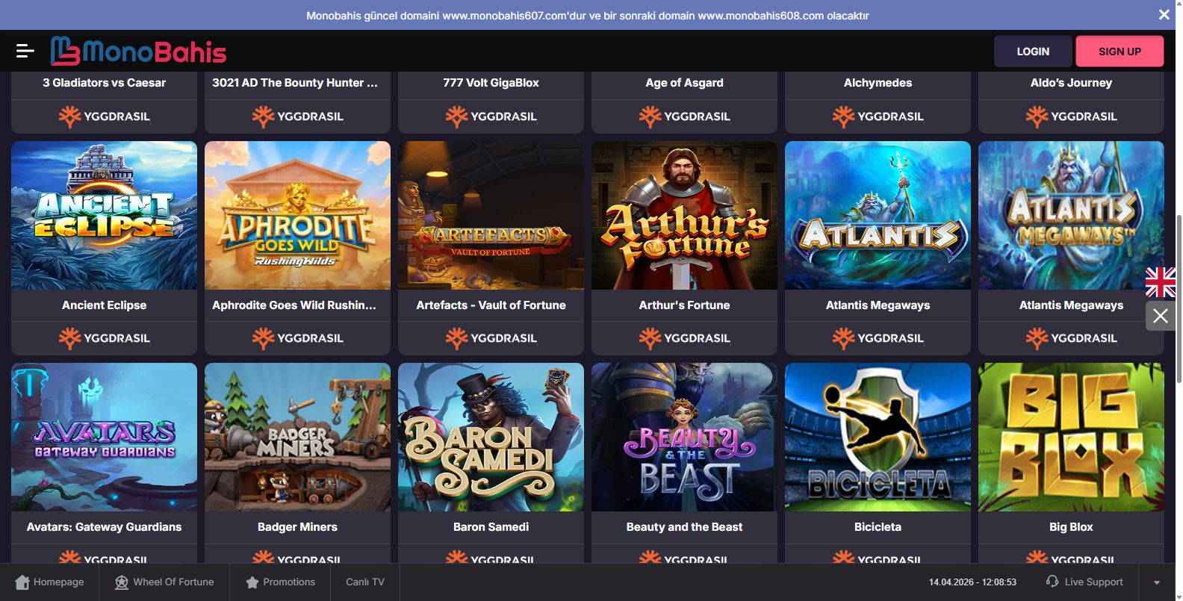
Task: Click Yggdrasil logo under Aldo's Journey
Action: (x=1072, y=116)
